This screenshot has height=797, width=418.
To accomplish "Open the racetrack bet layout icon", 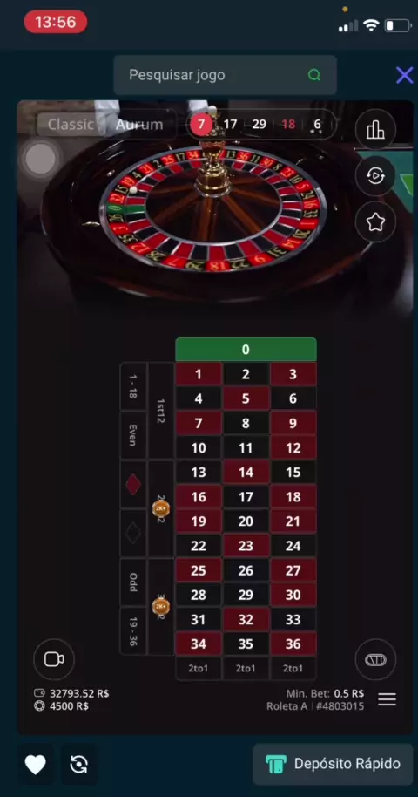I will pos(375,660).
